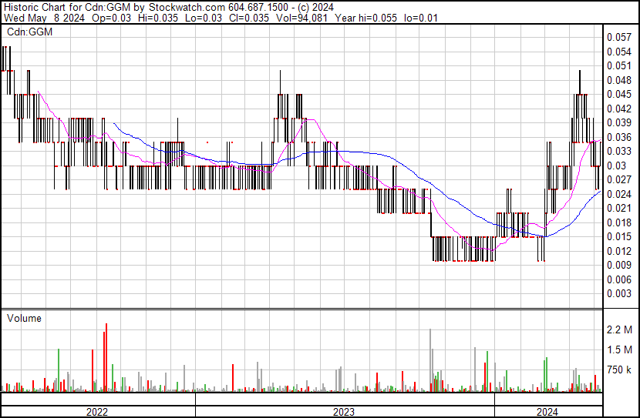Viewport: 640px width, 418px height.
Task: Click the 0.045 price axis label
Action: tap(618, 95)
